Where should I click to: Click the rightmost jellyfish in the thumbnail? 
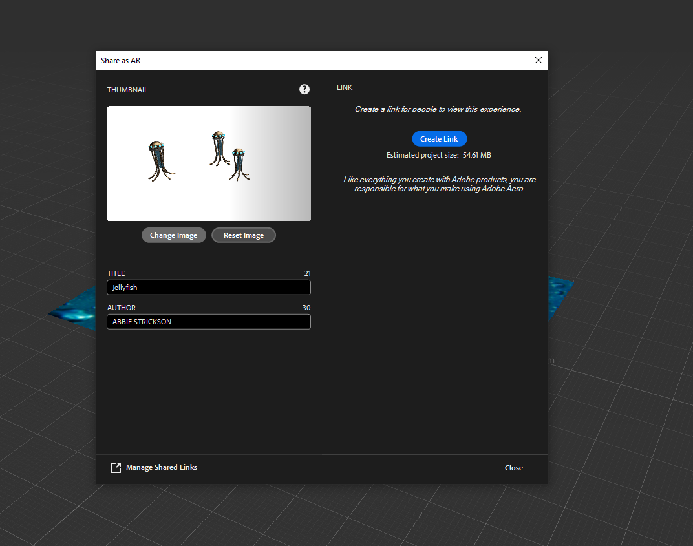coord(239,164)
